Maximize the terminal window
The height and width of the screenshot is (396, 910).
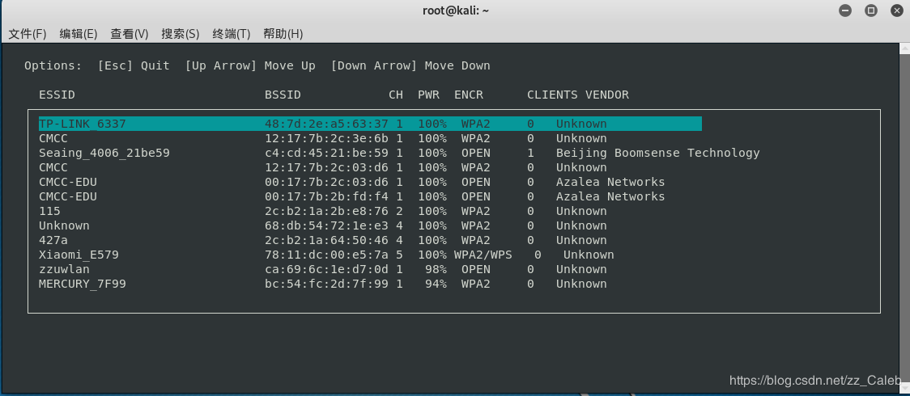[871, 11]
